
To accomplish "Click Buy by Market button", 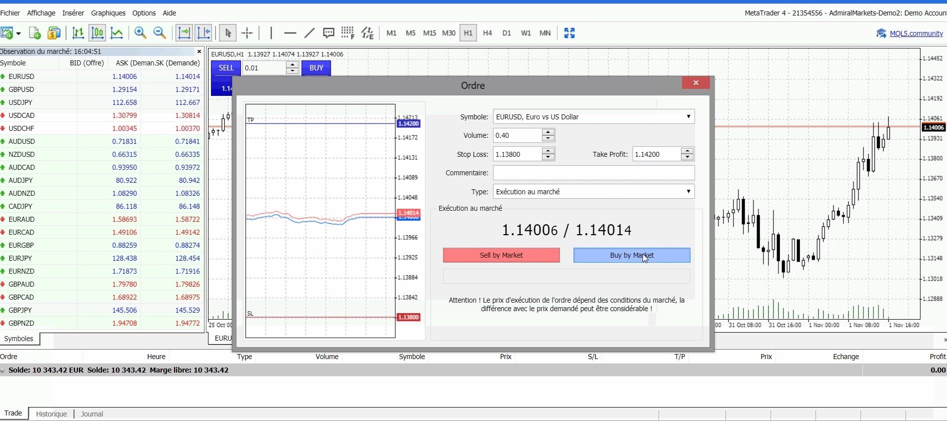I will (x=632, y=255).
